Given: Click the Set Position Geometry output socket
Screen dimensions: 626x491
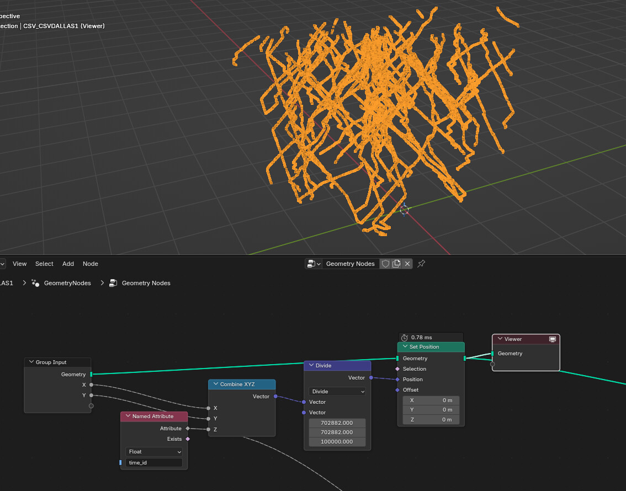Looking at the screenshot, I should [x=465, y=358].
